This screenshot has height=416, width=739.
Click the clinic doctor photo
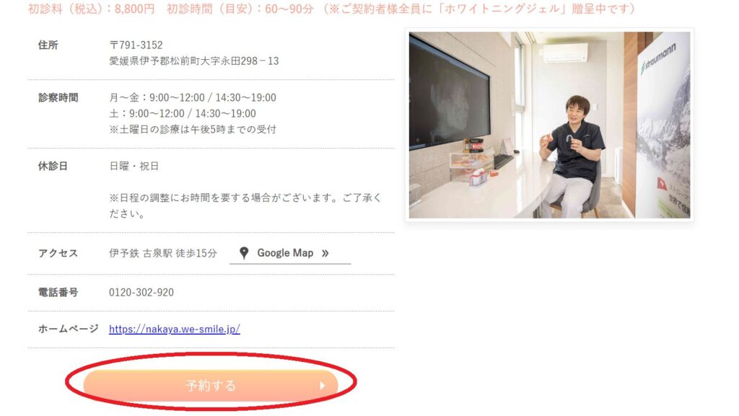point(549,125)
